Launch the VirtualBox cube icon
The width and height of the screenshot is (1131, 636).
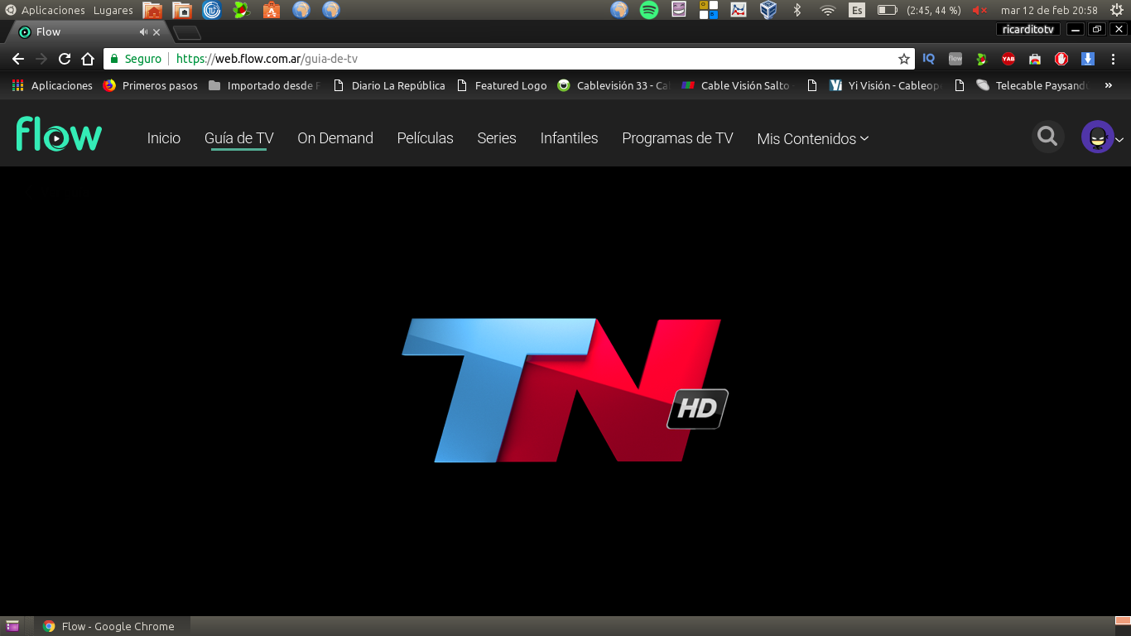[x=768, y=10]
